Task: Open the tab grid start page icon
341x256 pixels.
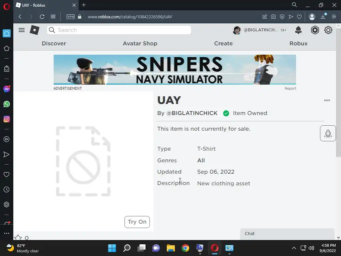Action: 53,17
